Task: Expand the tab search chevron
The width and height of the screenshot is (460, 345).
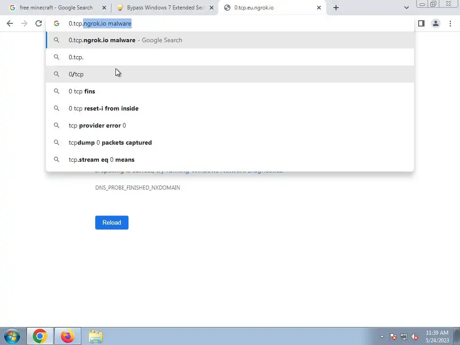Action: (406, 8)
